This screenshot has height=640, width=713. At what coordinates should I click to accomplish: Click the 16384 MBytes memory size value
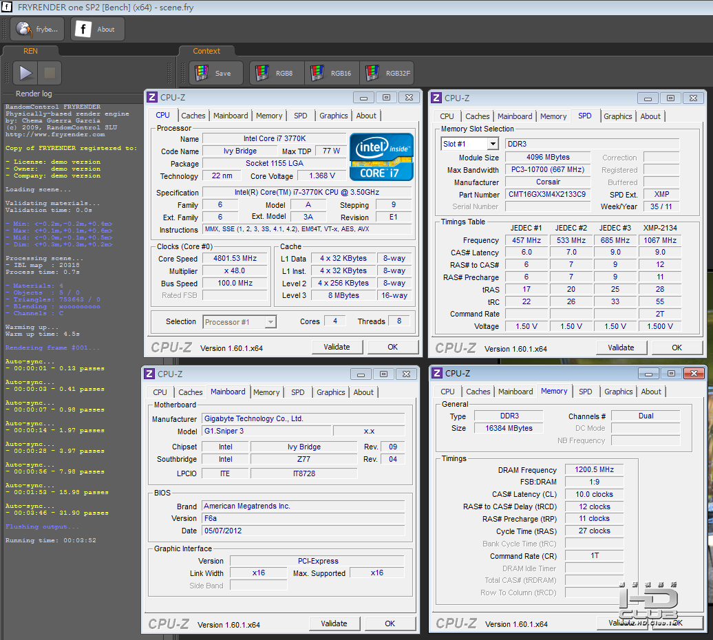pyautogui.click(x=509, y=428)
